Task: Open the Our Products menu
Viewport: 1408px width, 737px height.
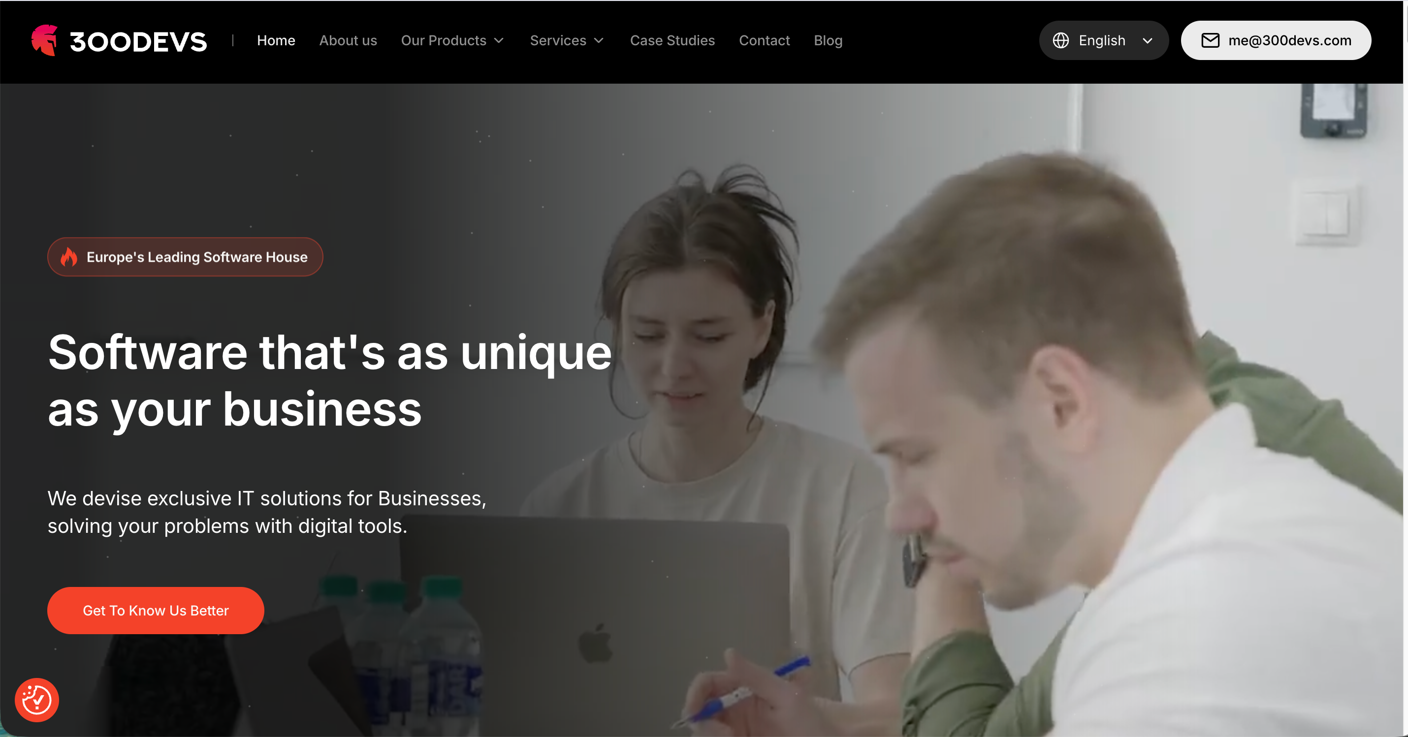Action: tap(444, 40)
